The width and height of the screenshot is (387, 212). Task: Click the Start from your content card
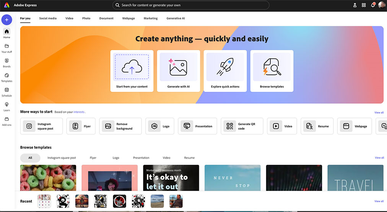tap(132, 71)
